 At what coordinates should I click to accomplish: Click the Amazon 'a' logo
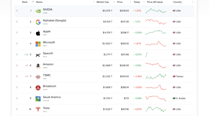pyautogui.click(x=38, y=66)
